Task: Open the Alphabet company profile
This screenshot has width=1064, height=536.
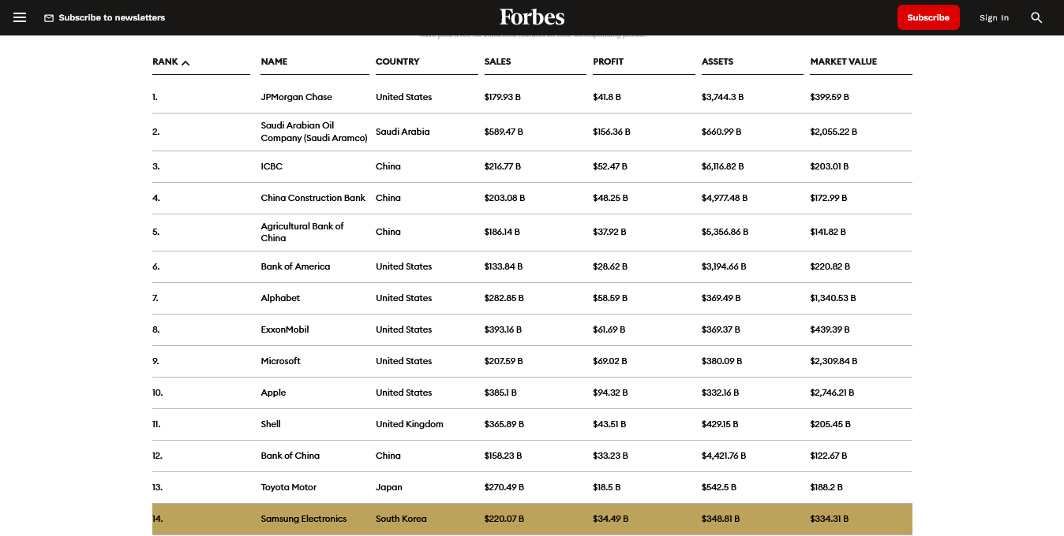Action: point(280,298)
